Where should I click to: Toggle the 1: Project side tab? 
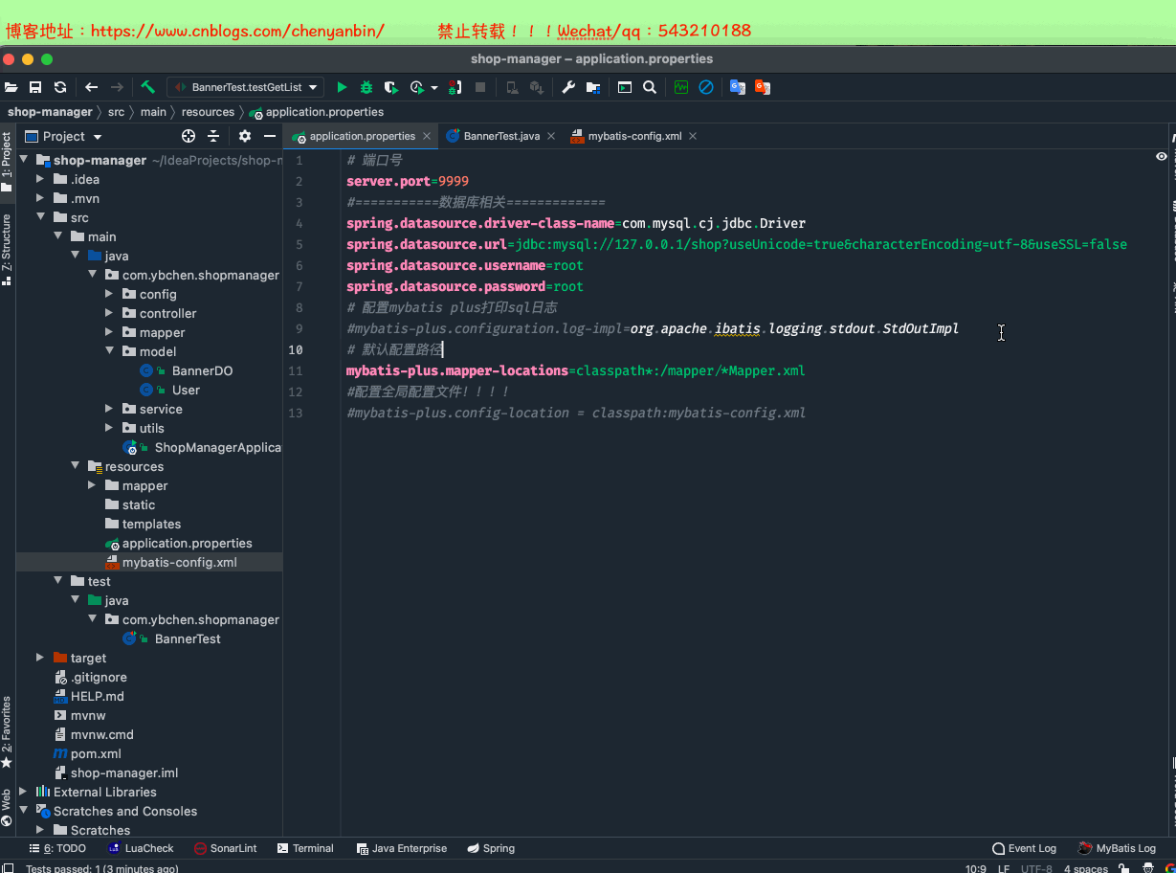(x=7, y=162)
